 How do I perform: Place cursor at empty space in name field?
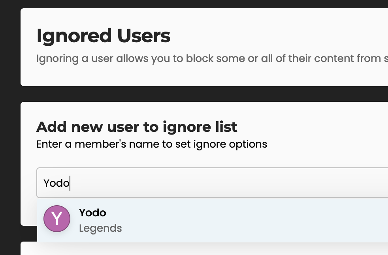click(x=223, y=183)
